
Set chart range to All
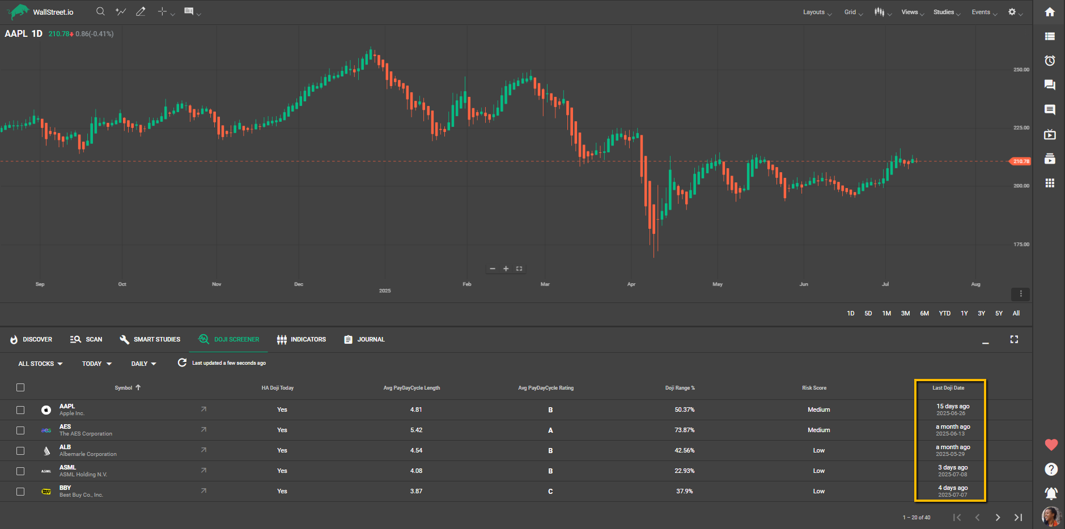click(1016, 313)
